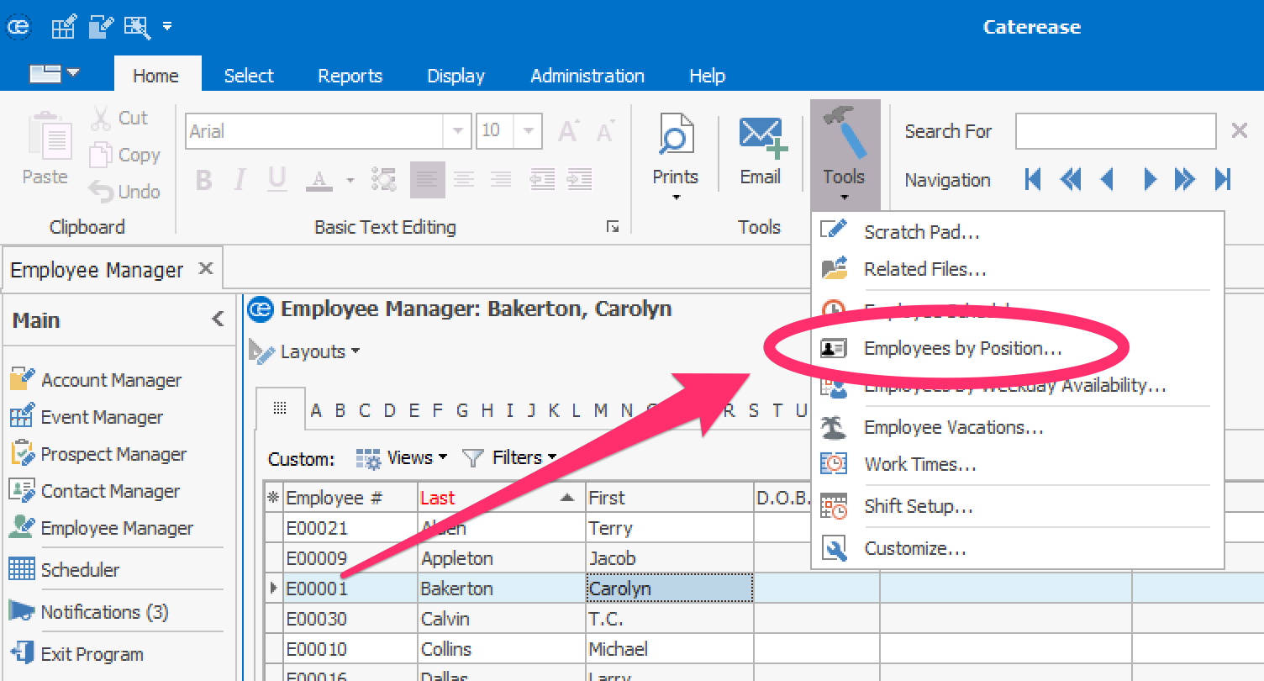
Task: Click the Home ribbon tab
Action: pos(156,76)
